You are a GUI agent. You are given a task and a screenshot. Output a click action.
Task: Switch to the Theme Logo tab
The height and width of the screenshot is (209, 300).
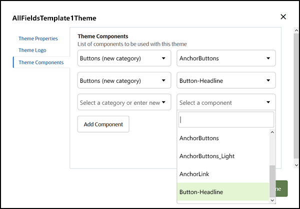[33, 50]
